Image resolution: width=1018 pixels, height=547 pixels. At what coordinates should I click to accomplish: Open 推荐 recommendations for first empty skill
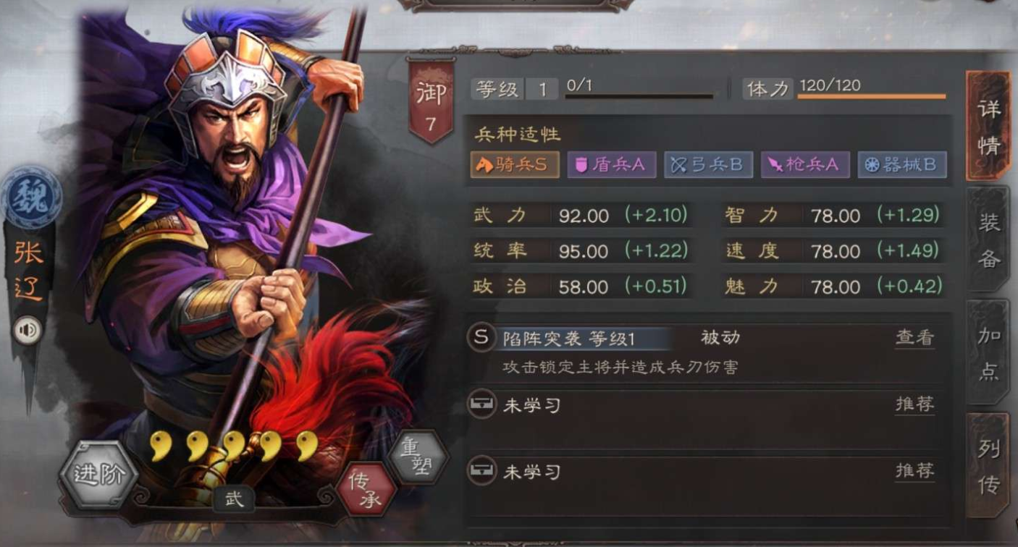coord(914,404)
